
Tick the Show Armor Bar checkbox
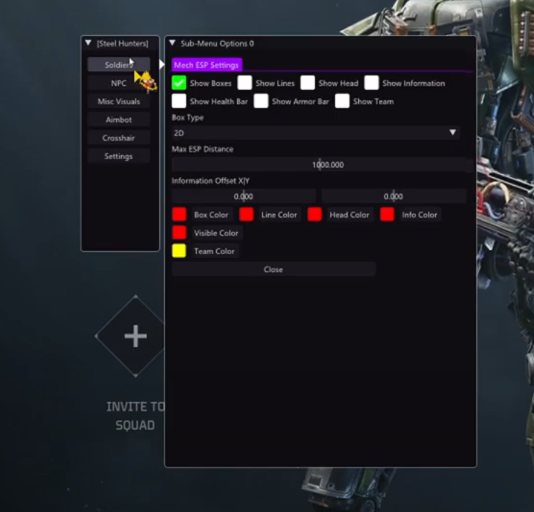pos(261,102)
